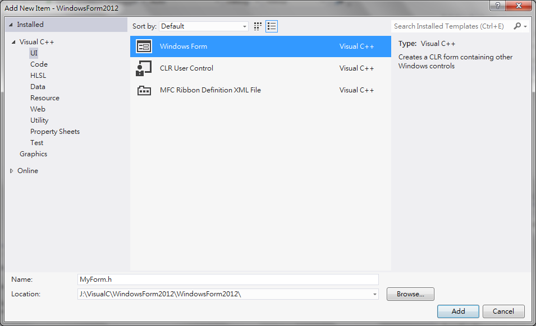Open search options dropdown arrow
Image resolution: width=536 pixels, height=326 pixels.
525,26
